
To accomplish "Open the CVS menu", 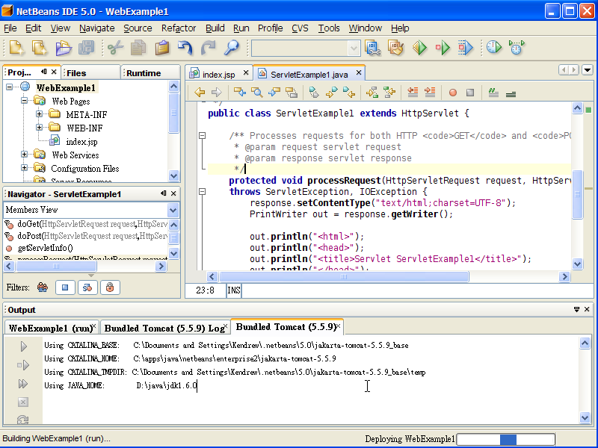I will (x=300, y=28).
